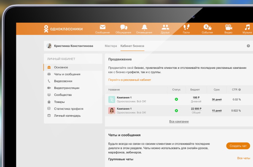The width and height of the screenshot is (253, 167).
Task: Open События thumbs-up icon
Action: [207, 27]
